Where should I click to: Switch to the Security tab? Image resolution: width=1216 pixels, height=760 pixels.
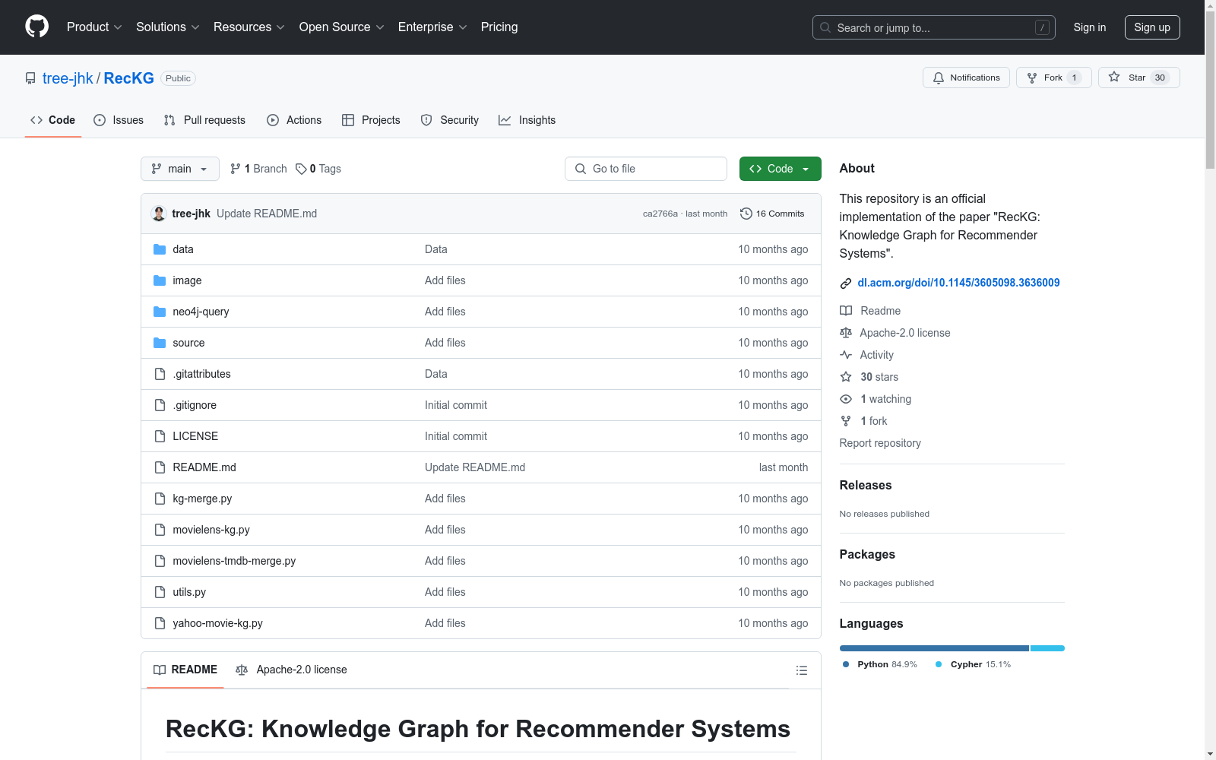(450, 120)
